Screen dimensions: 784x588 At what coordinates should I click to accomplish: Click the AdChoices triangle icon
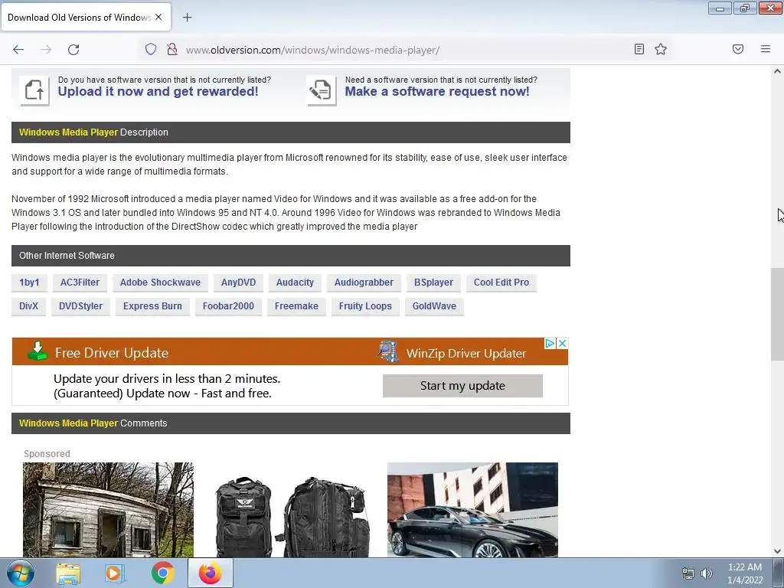pos(550,344)
